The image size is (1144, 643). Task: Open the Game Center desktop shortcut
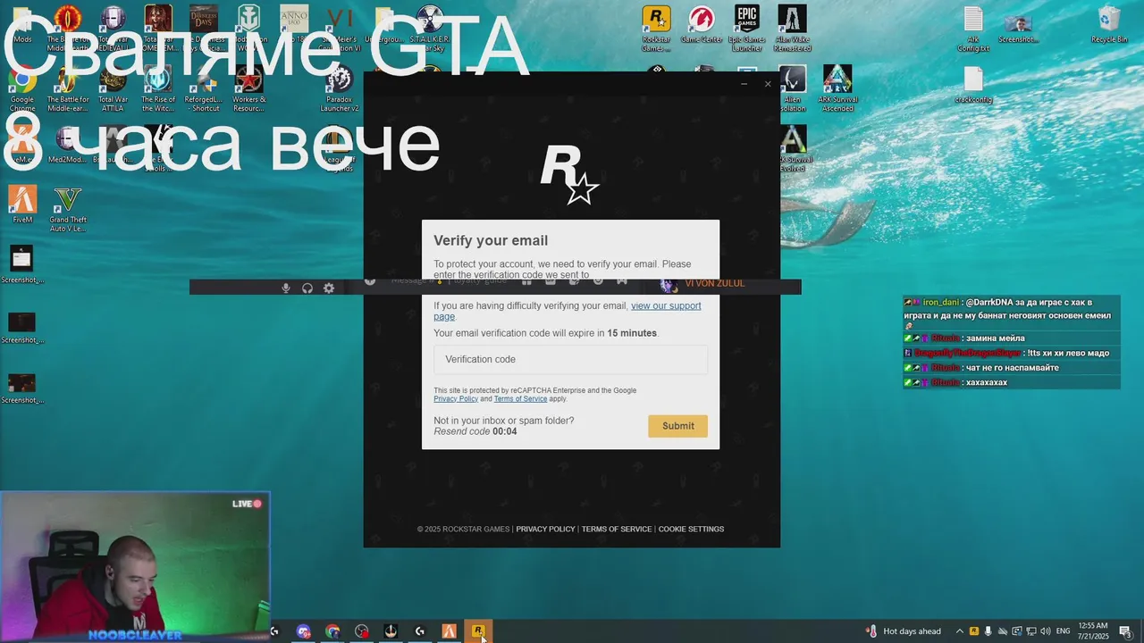[x=701, y=25]
